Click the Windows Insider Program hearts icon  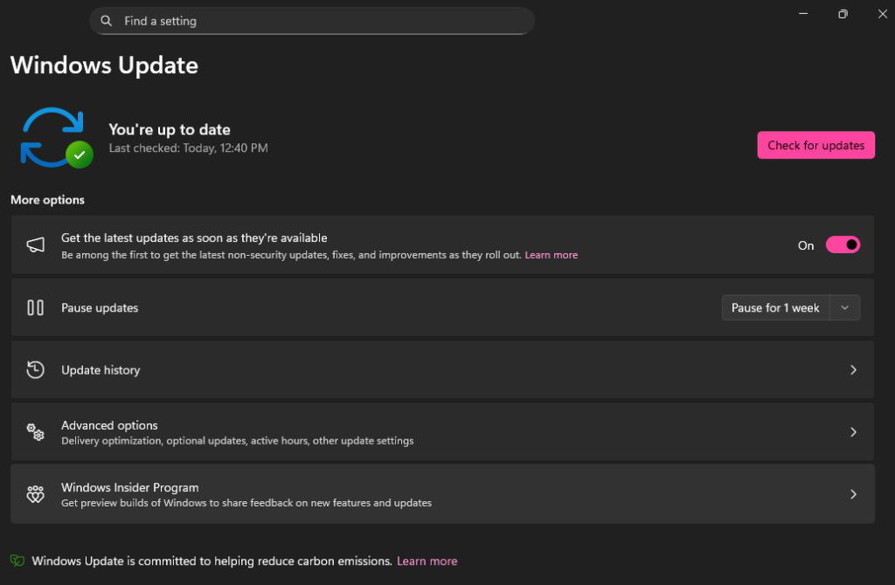coord(35,494)
